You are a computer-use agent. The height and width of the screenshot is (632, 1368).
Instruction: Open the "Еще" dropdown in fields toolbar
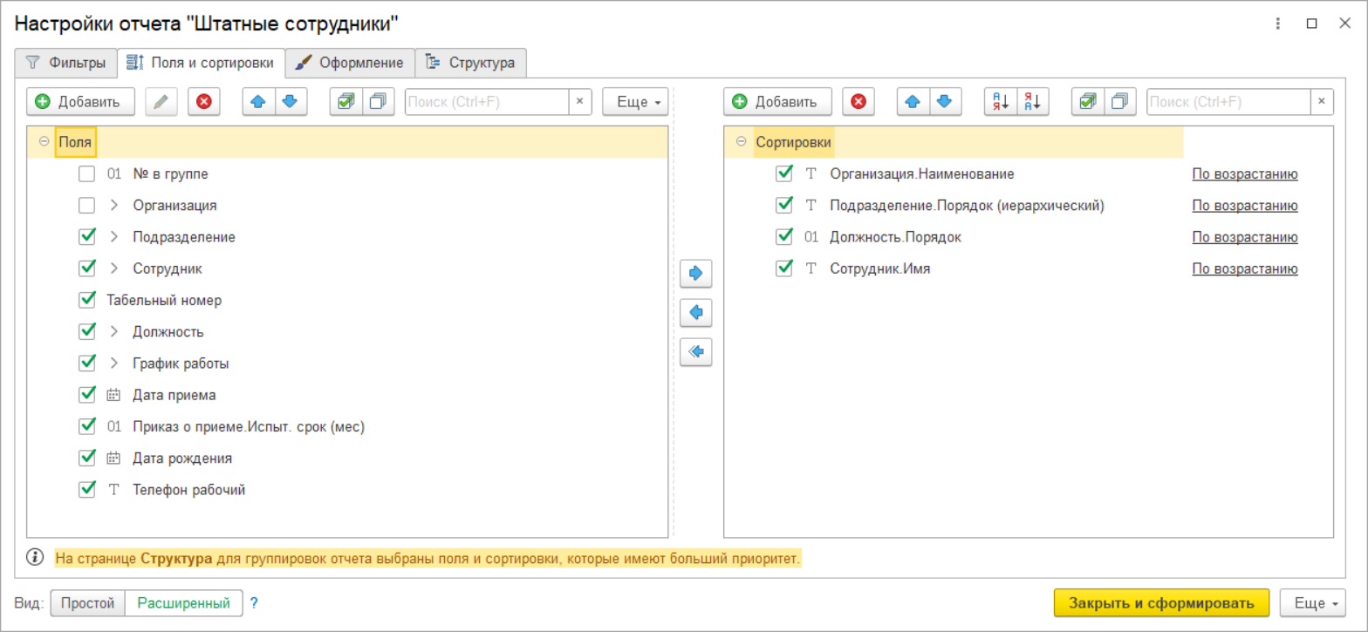tap(634, 102)
